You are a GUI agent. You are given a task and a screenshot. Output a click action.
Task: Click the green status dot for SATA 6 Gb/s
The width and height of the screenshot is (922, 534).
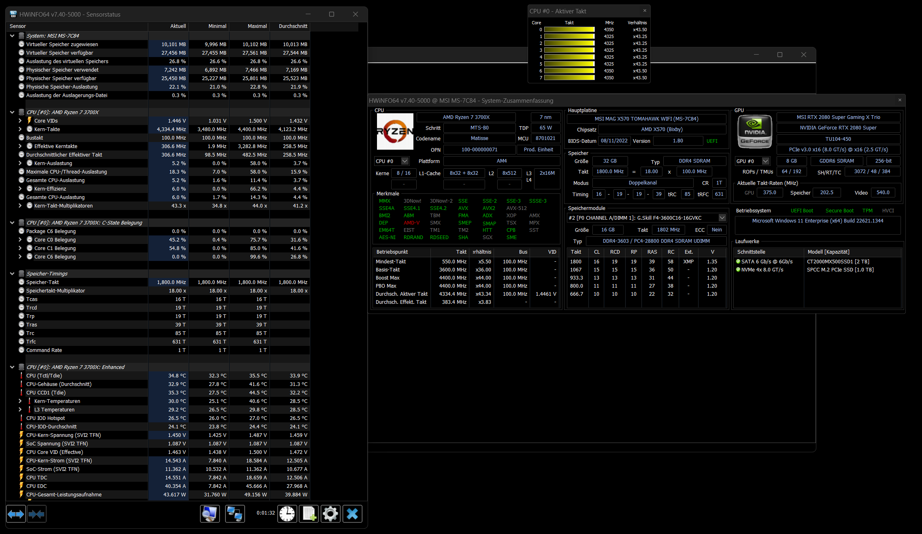tap(738, 261)
